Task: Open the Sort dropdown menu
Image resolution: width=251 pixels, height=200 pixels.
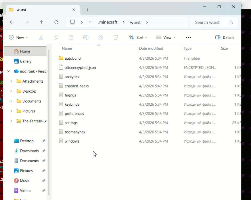Action: pos(138,37)
